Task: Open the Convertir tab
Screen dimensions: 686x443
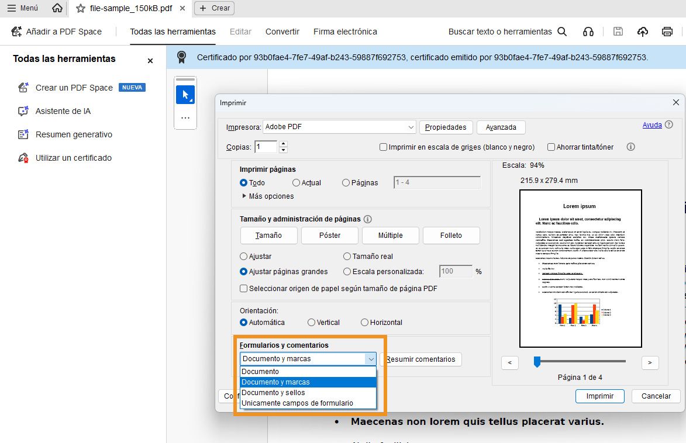Action: 282,32
